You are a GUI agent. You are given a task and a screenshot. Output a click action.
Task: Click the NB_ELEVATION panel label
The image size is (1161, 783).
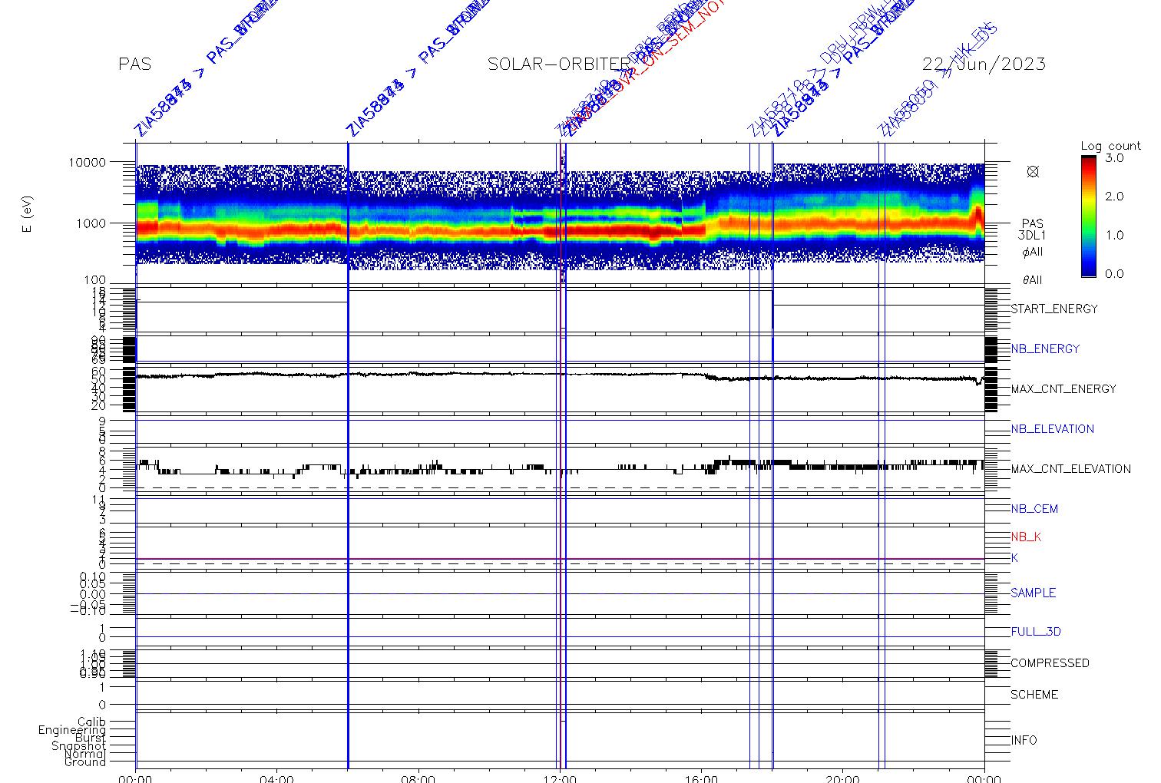[x=1053, y=429]
